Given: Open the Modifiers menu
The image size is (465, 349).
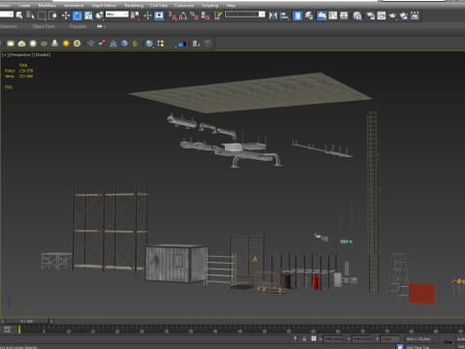Looking at the screenshot, I should [x=46, y=5].
